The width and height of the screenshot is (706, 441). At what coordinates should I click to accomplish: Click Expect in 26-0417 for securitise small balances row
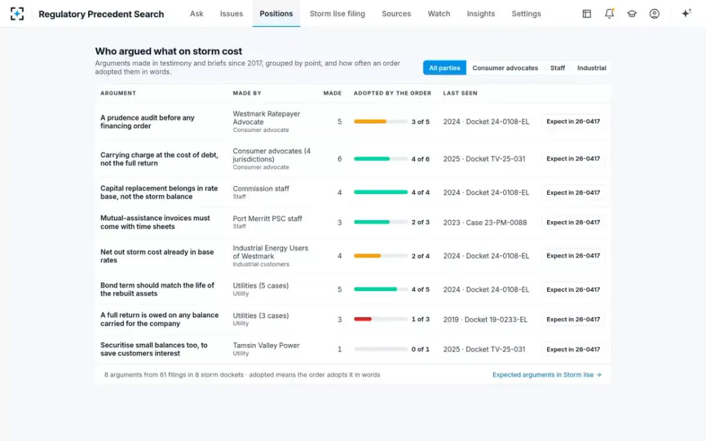click(573, 349)
